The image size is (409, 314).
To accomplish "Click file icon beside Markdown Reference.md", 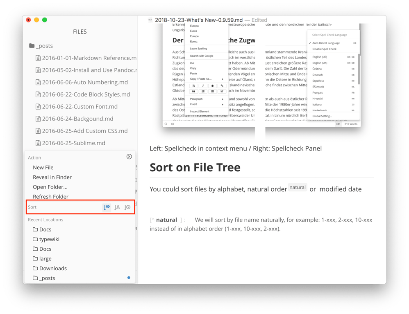I will pyautogui.click(x=38, y=58).
